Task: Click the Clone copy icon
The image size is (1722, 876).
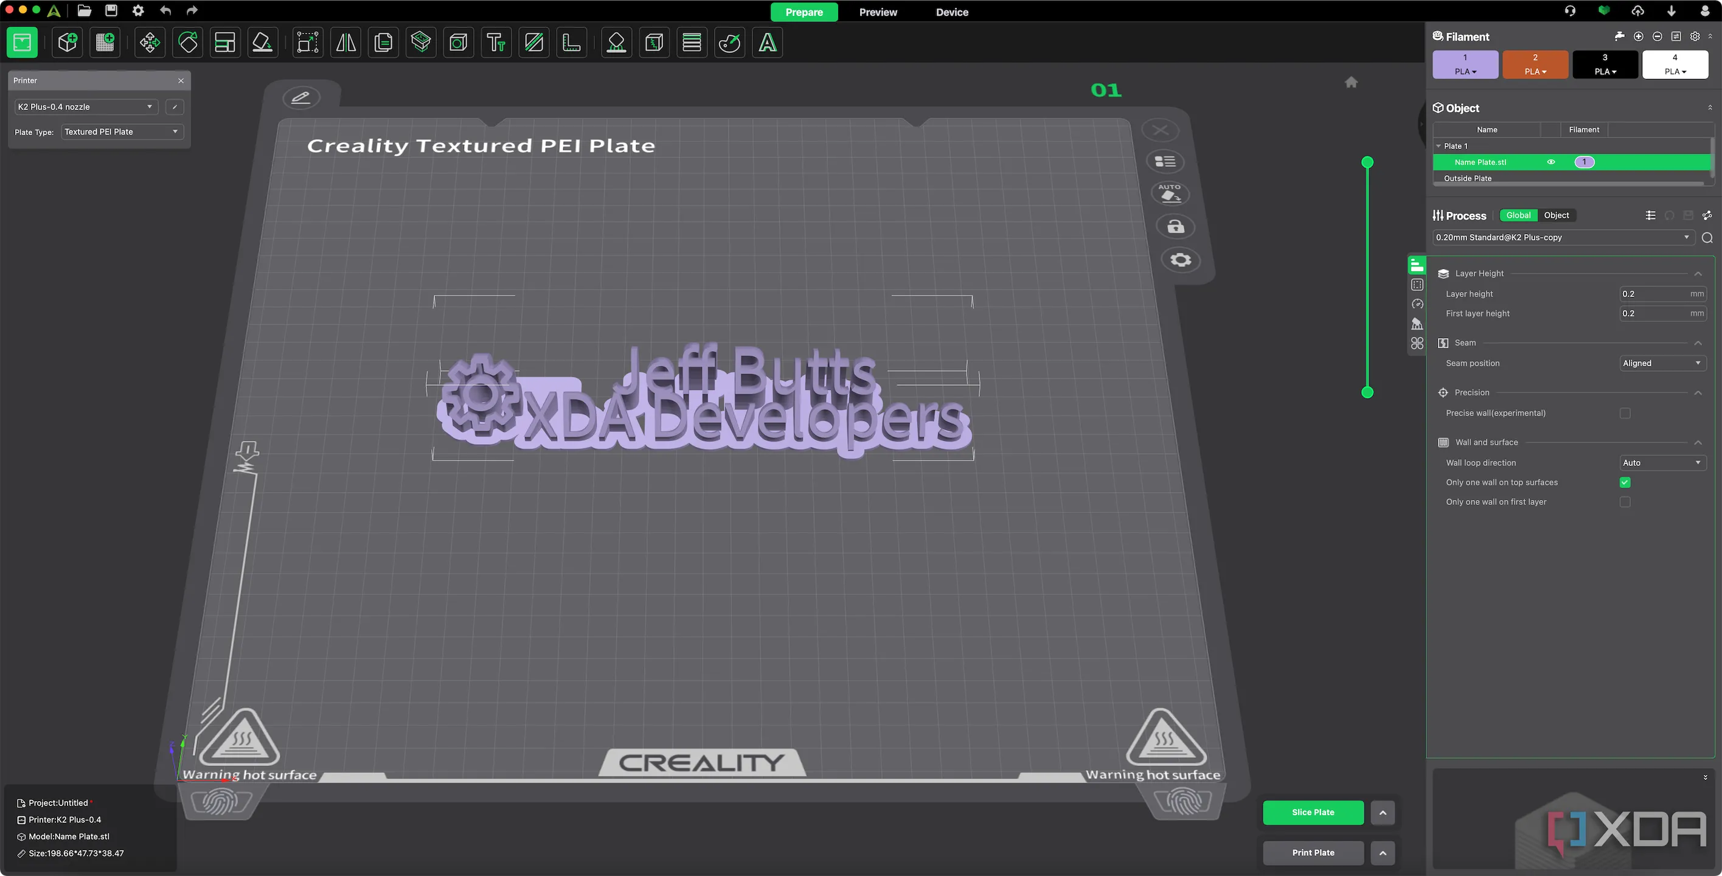Action: 383,43
